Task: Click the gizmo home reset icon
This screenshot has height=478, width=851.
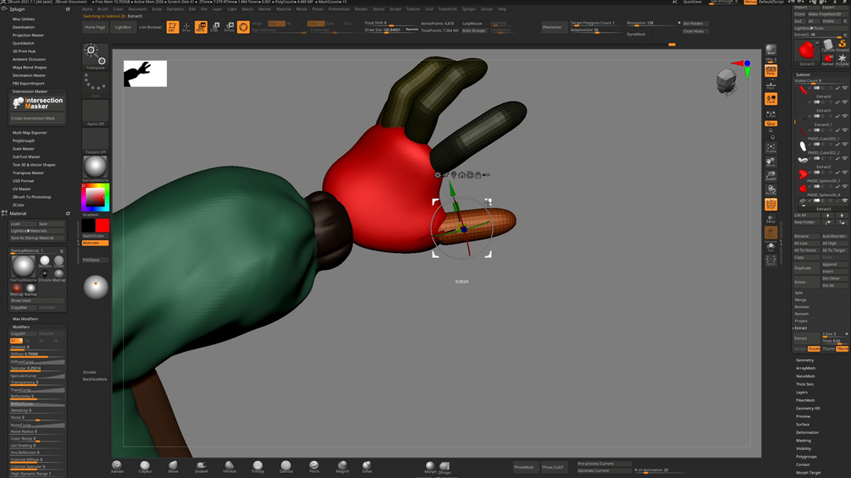Action: pyautogui.click(x=461, y=175)
